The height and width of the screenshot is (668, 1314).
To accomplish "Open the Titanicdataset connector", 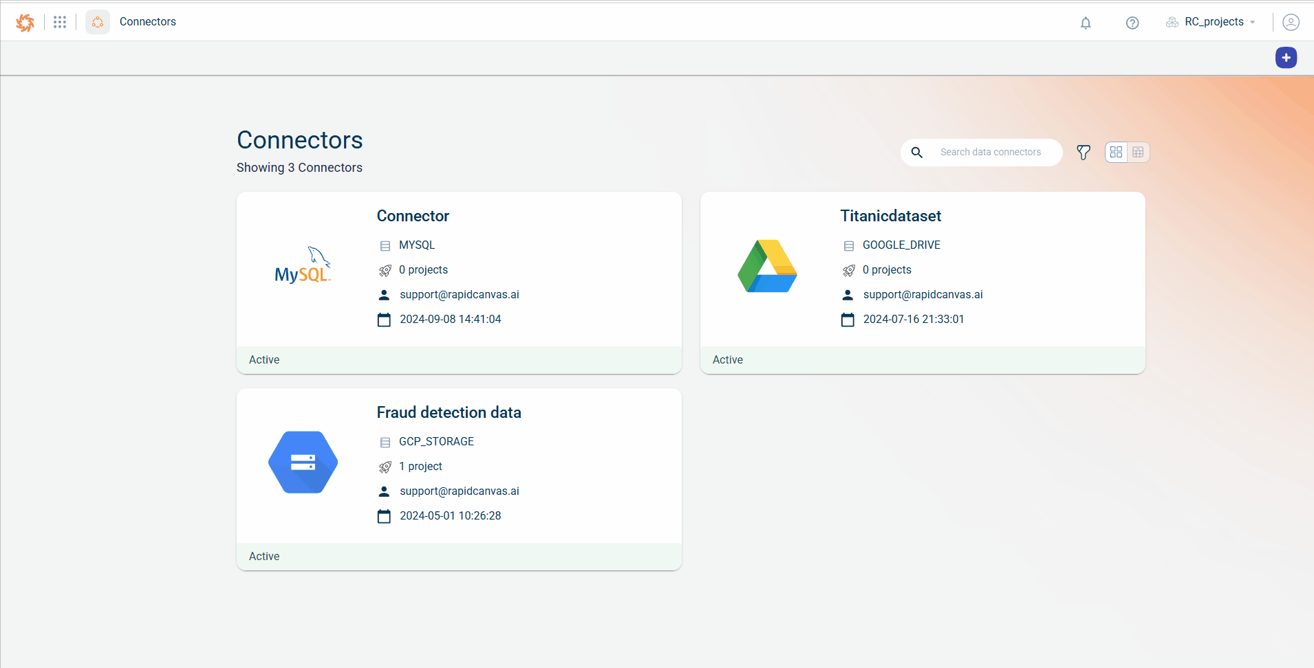I will coord(890,216).
